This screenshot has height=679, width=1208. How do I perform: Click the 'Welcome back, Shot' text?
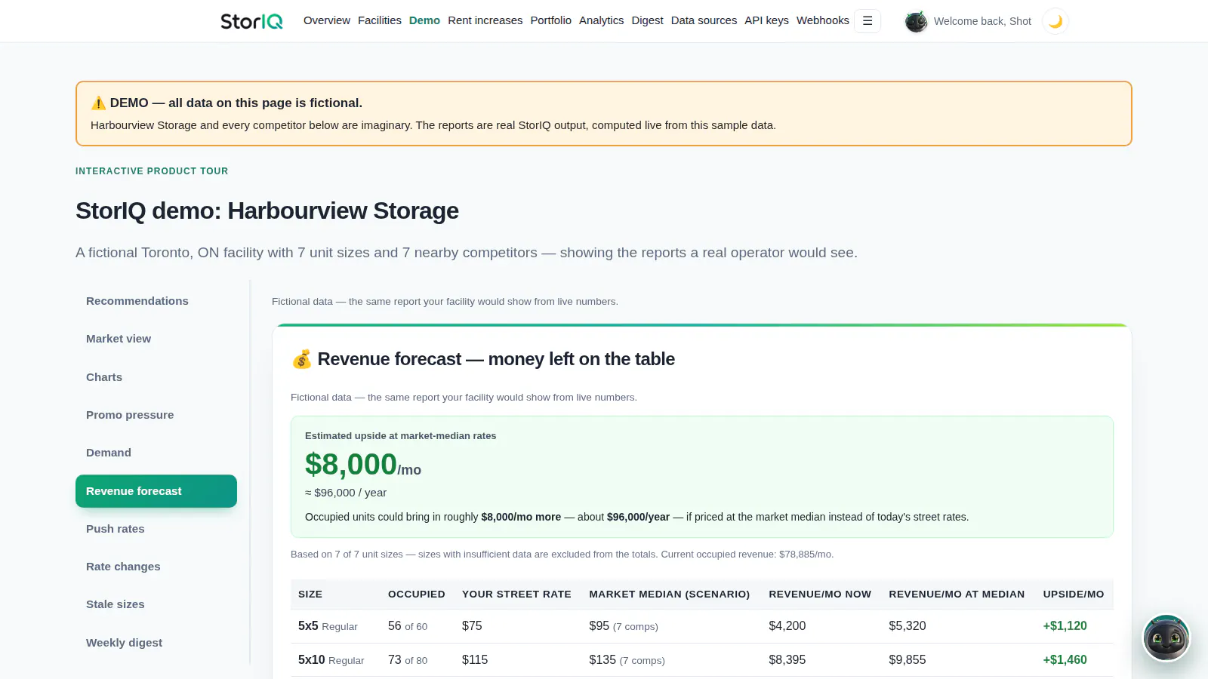pos(982,21)
